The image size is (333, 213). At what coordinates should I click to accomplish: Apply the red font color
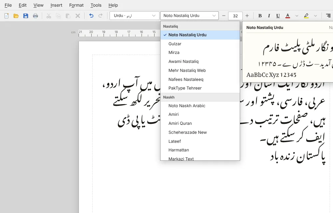click(x=288, y=16)
